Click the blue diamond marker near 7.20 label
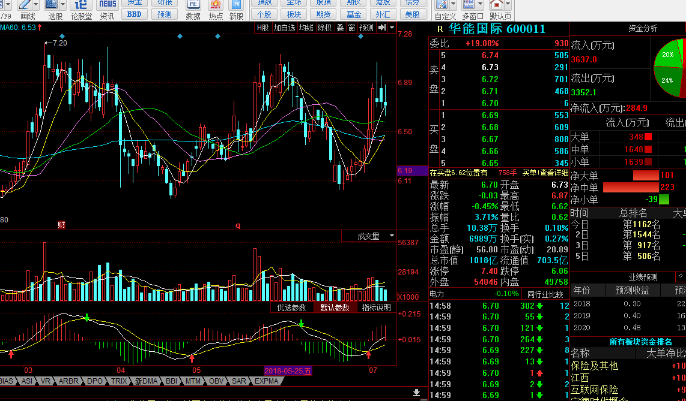686x401 pixels. (x=62, y=36)
